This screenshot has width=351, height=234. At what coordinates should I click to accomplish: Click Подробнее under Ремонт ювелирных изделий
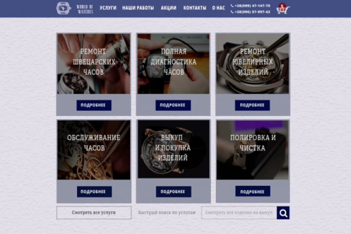[253, 105]
